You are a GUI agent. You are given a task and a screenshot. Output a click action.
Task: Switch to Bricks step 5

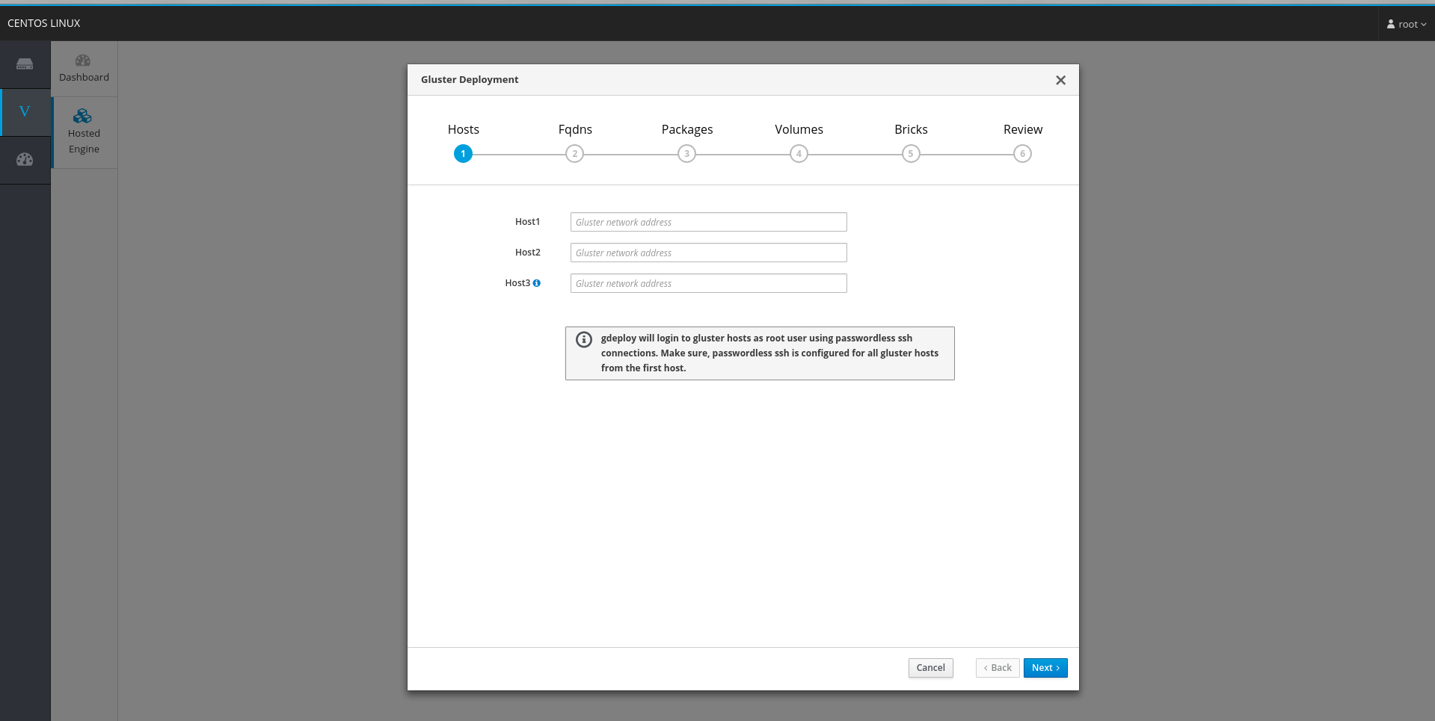[910, 154]
